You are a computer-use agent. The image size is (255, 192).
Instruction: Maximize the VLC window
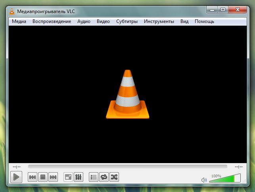pyautogui.click(x=223, y=10)
